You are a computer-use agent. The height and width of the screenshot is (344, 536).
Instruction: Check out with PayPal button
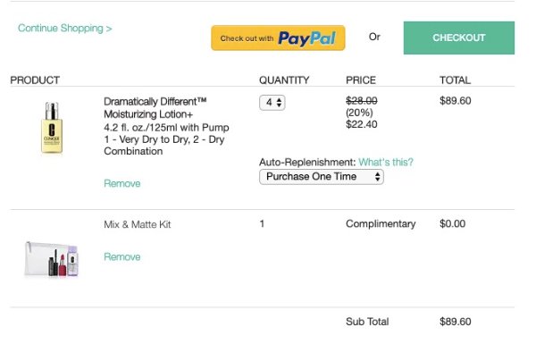click(278, 38)
